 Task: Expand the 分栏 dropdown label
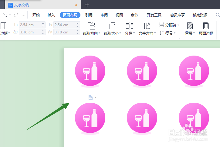[x=130, y=33]
